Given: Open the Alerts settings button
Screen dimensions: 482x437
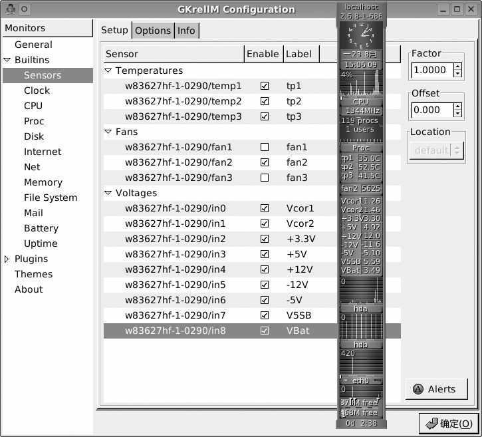Looking at the screenshot, I should point(436,389).
